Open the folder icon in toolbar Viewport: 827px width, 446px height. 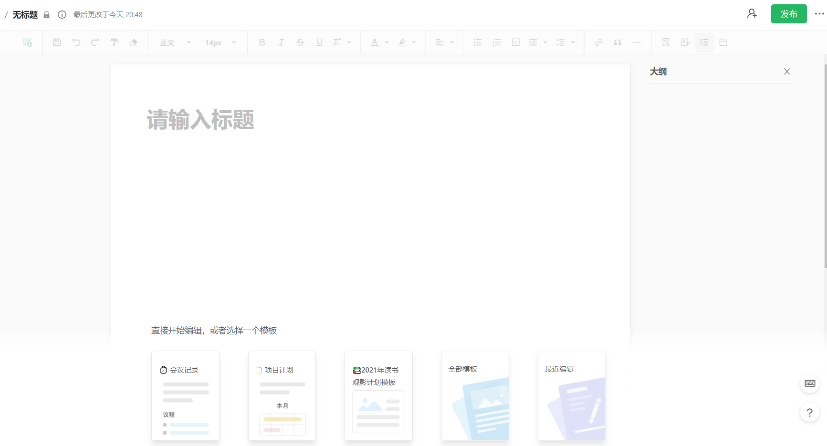click(723, 42)
